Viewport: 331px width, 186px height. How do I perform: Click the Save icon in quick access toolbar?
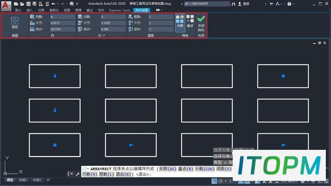click(28, 4)
